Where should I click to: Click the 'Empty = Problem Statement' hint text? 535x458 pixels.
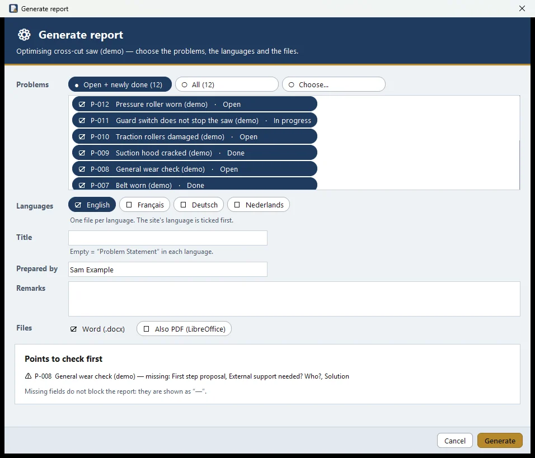click(x=142, y=252)
